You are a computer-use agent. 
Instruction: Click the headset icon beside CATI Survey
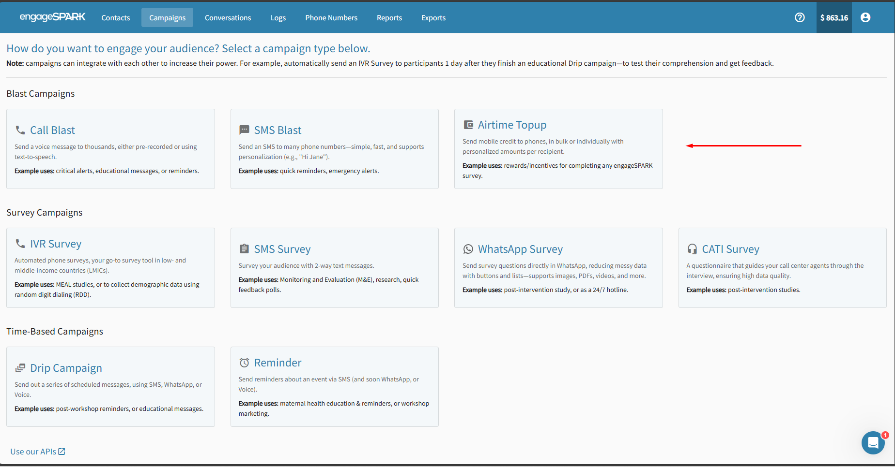(x=692, y=249)
